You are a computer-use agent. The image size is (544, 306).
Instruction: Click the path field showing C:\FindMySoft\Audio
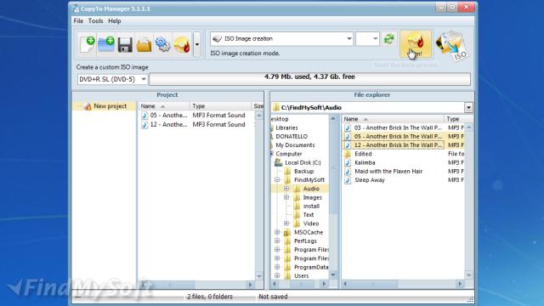click(x=368, y=108)
